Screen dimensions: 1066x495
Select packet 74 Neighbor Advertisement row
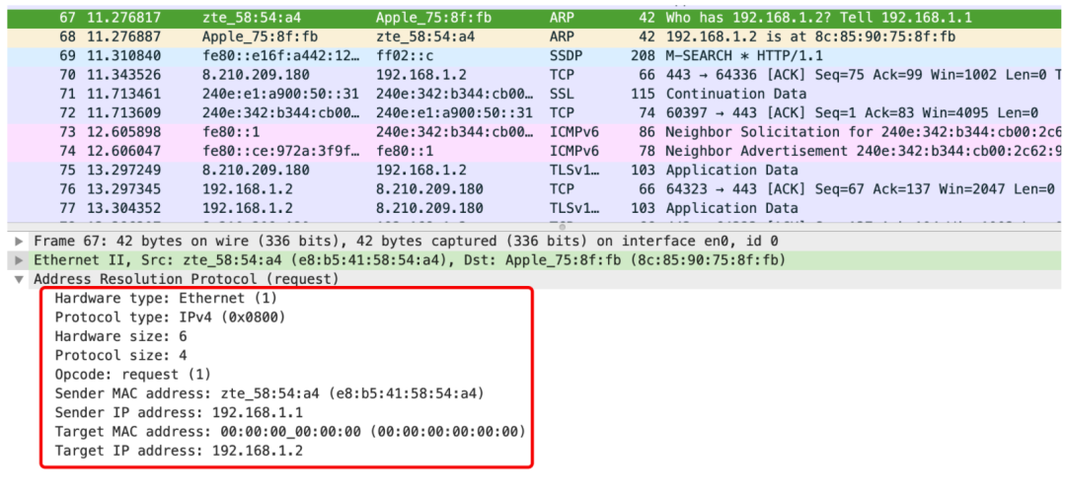(x=534, y=151)
